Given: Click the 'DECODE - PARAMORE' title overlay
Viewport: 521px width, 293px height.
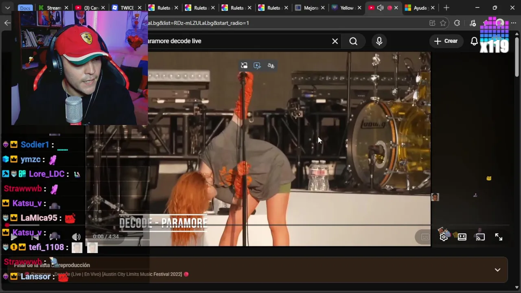Looking at the screenshot, I should pos(164,223).
